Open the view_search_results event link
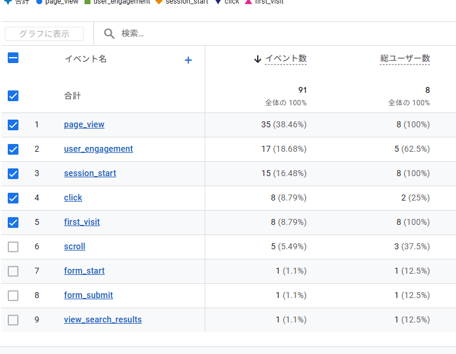Image resolution: width=456 pixels, height=354 pixels. tap(103, 319)
